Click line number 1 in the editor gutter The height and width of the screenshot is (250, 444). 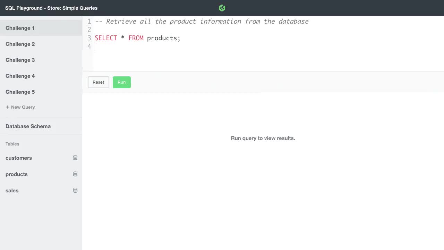point(89,21)
